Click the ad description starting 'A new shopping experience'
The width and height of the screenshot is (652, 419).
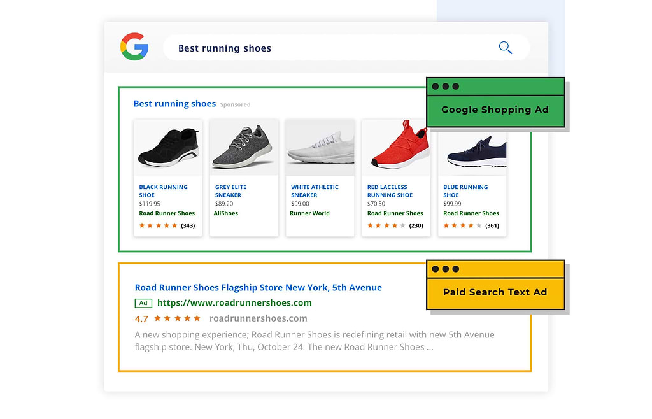(315, 341)
